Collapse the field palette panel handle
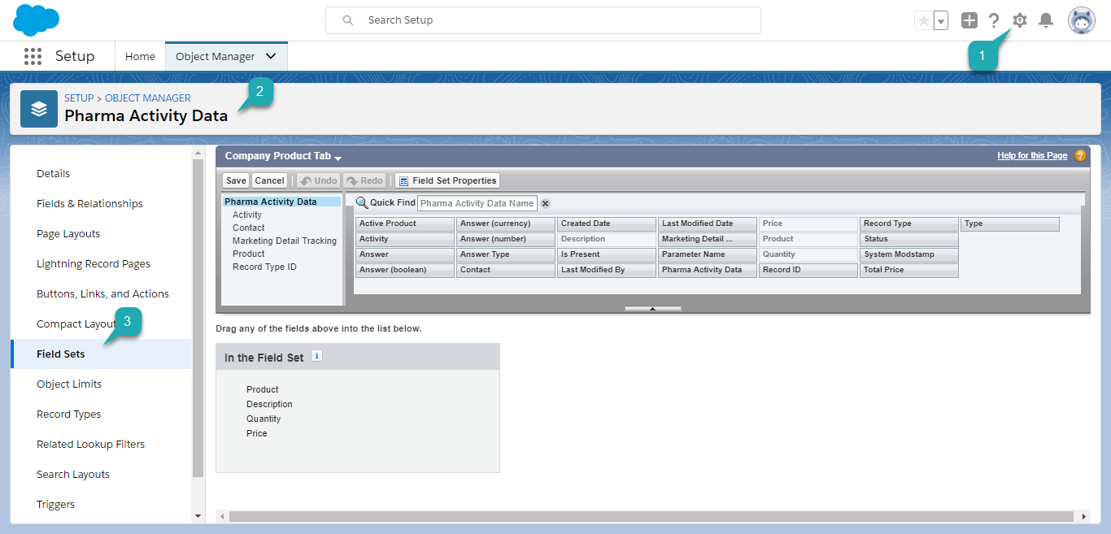 pyautogui.click(x=652, y=309)
